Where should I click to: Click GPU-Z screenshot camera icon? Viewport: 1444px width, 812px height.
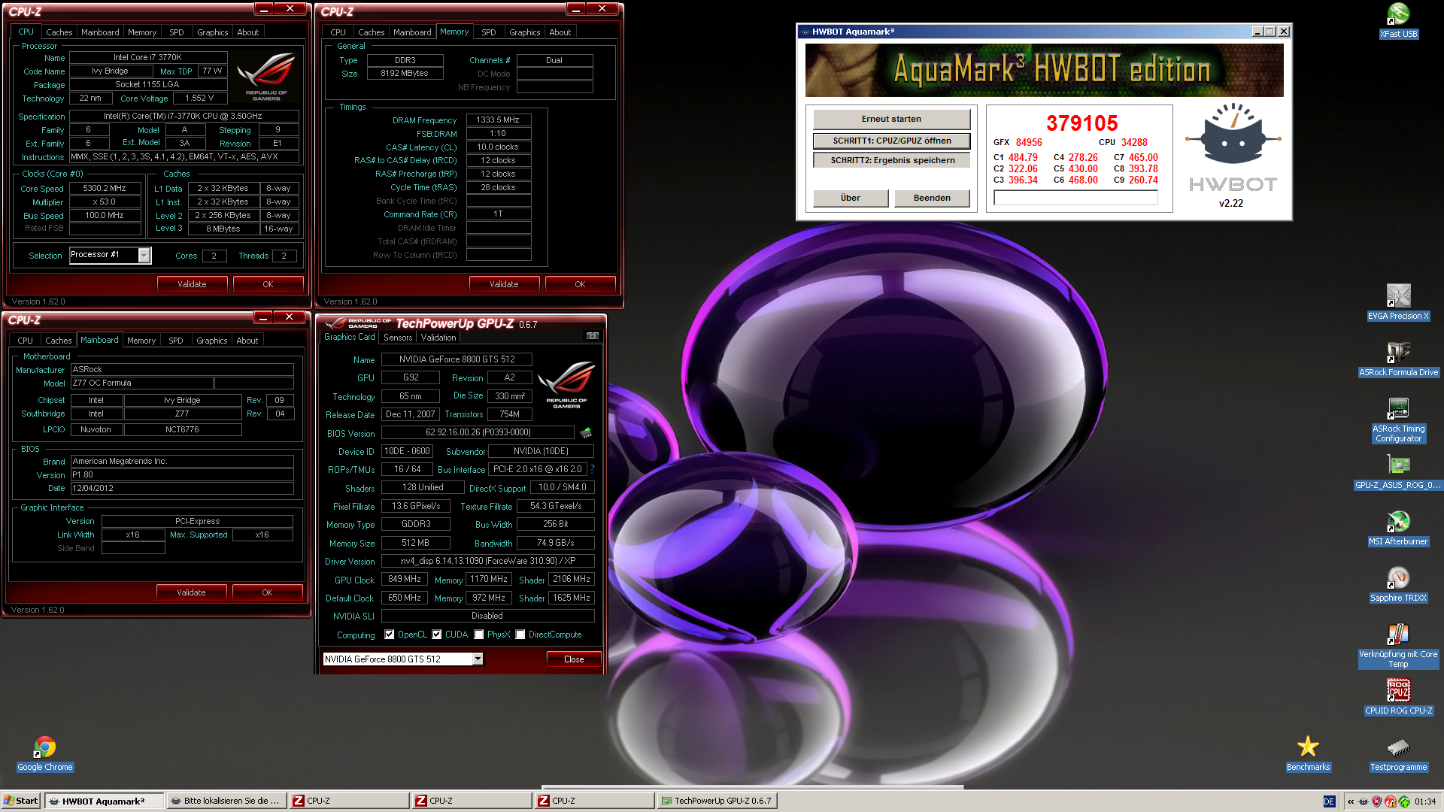click(x=593, y=336)
